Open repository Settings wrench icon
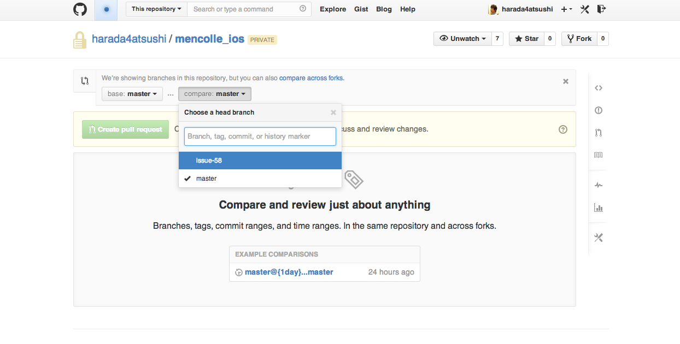The image size is (680, 344). (599, 238)
